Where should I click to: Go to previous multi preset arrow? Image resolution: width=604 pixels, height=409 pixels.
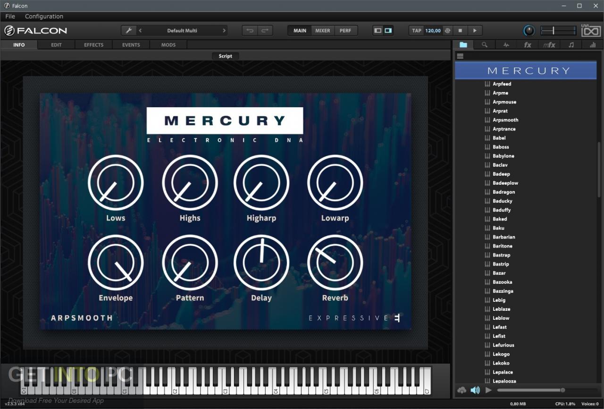[141, 31]
